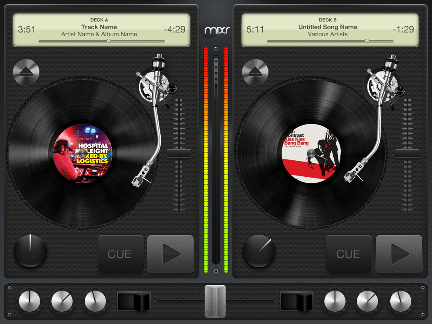
Task: Turn the jog knob below Deck A's record
Action: point(30,252)
